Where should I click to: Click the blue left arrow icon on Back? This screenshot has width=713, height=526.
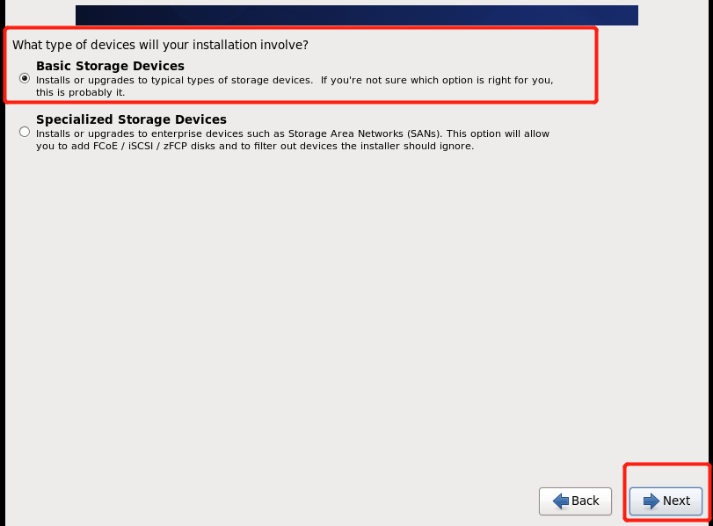pos(561,501)
